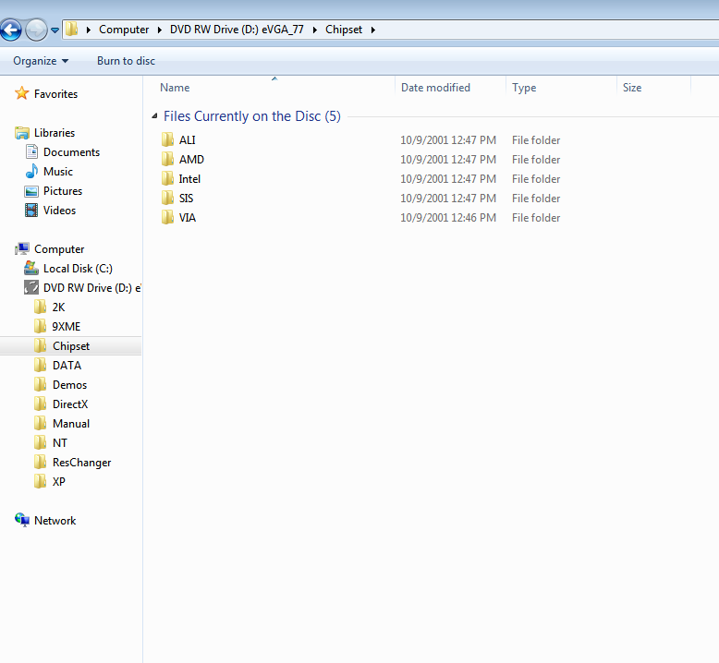Collapse the Files Currently on the Disc group

click(x=154, y=117)
